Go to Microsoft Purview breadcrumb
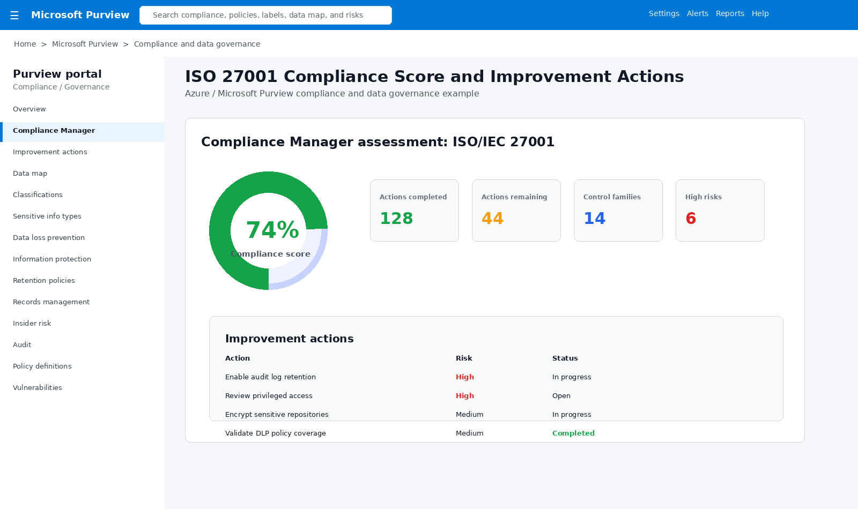The width and height of the screenshot is (858, 509). 85,44
